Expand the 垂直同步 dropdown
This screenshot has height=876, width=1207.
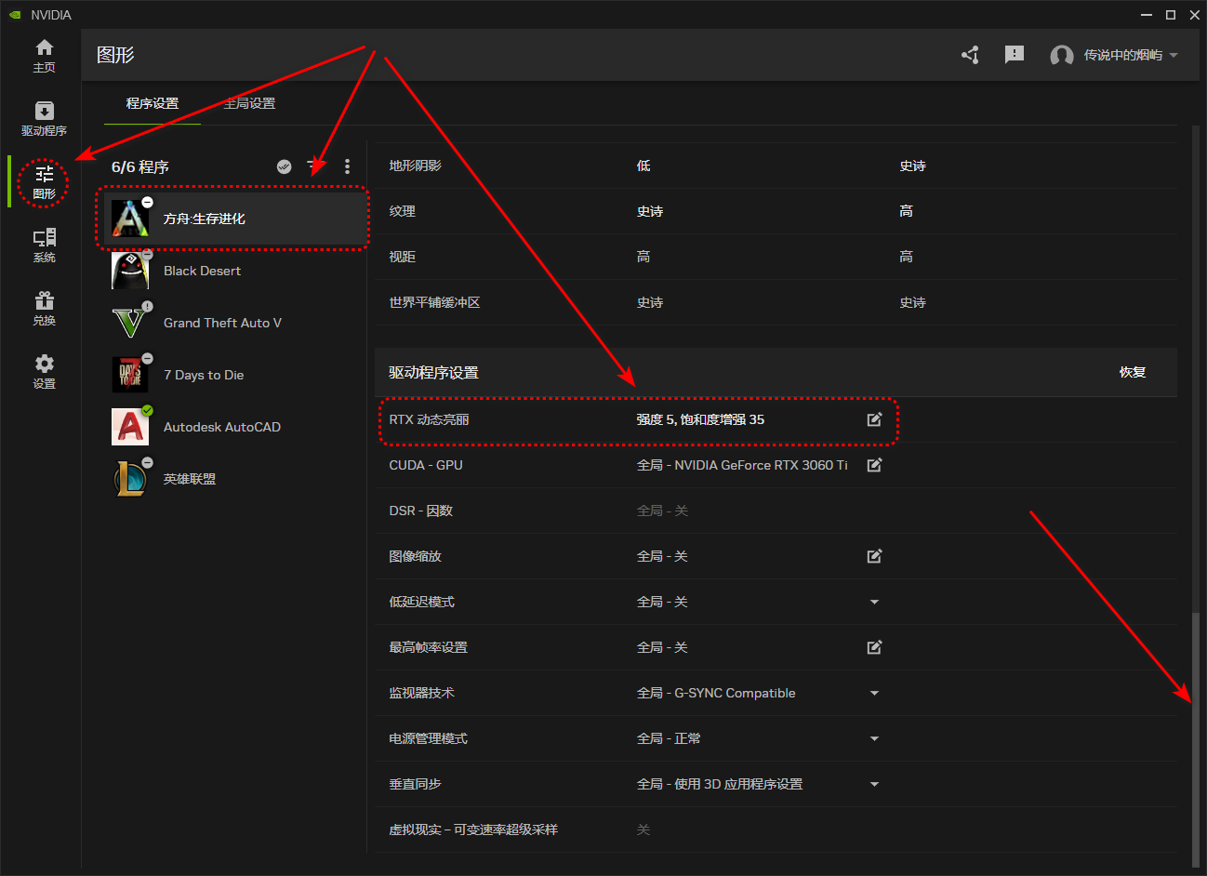[x=874, y=784]
